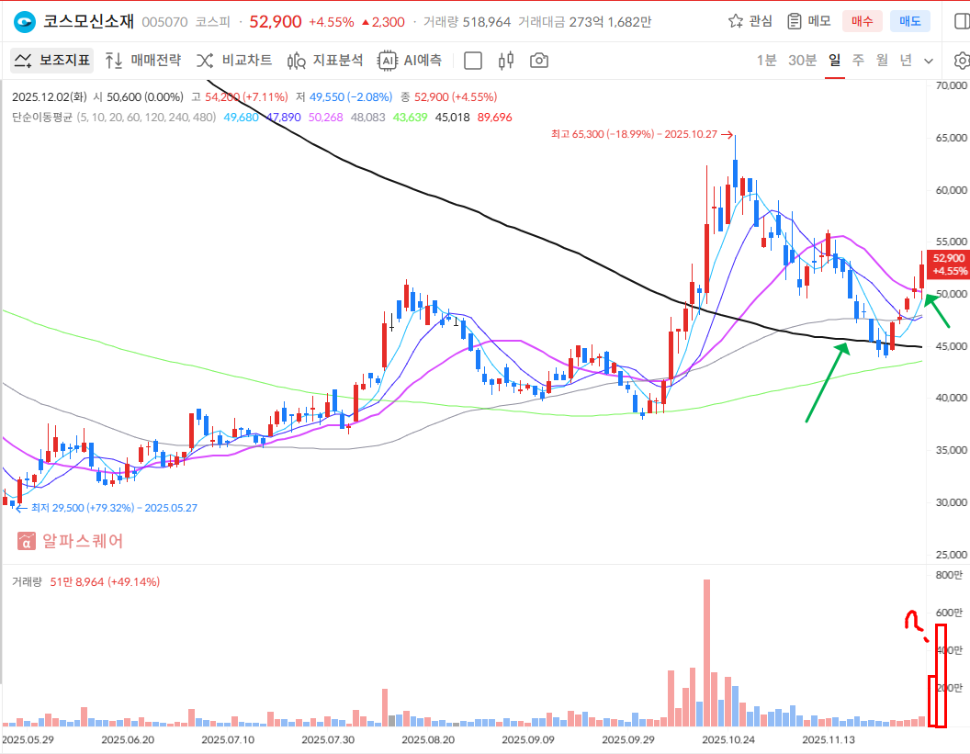This screenshot has width=970, height=754.
Task: Select the 월 monthly chart tab
Action: 882,61
